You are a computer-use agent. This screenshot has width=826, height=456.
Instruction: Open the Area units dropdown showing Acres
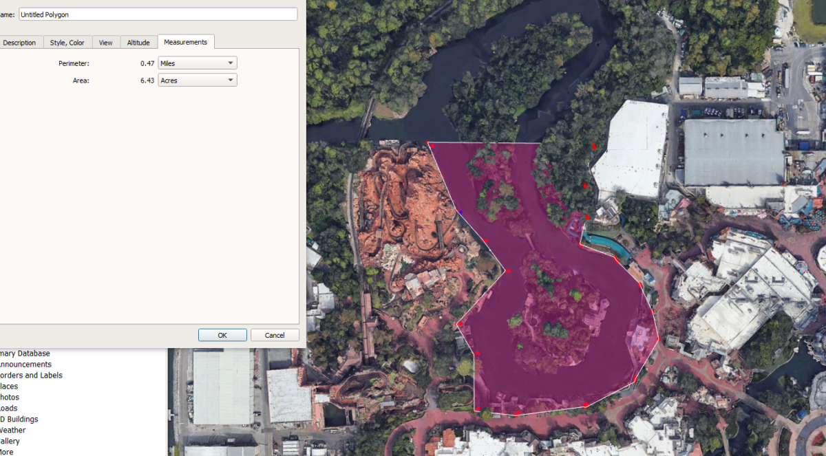198,80
